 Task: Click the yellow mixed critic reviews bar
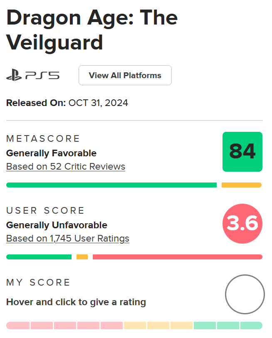click(x=242, y=185)
